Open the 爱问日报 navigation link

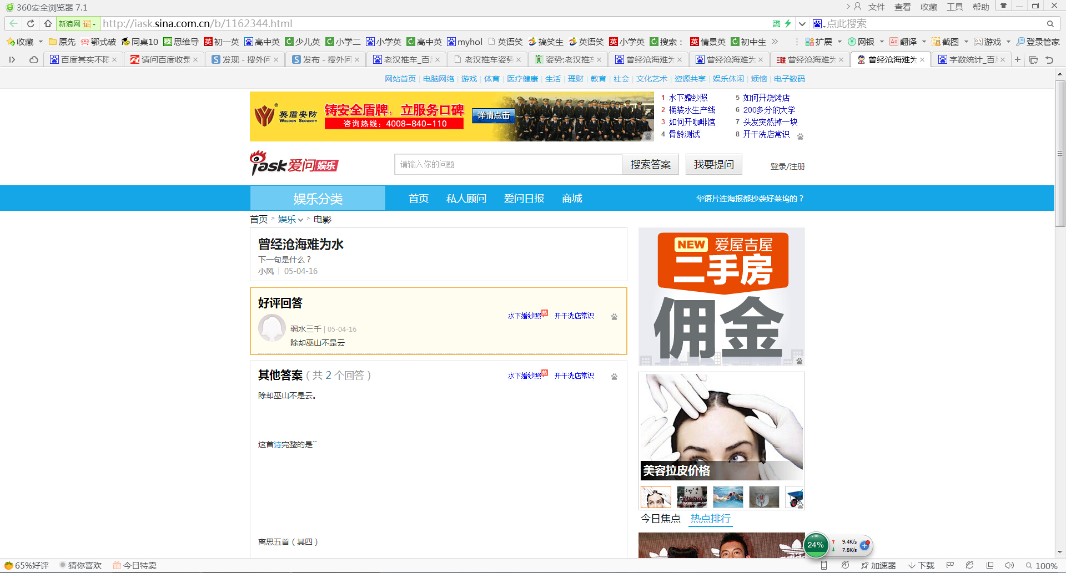coord(524,199)
